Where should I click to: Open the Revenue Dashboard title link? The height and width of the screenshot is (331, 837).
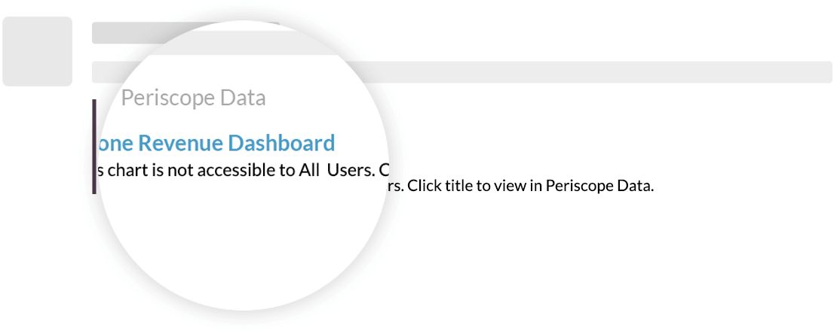tap(216, 143)
